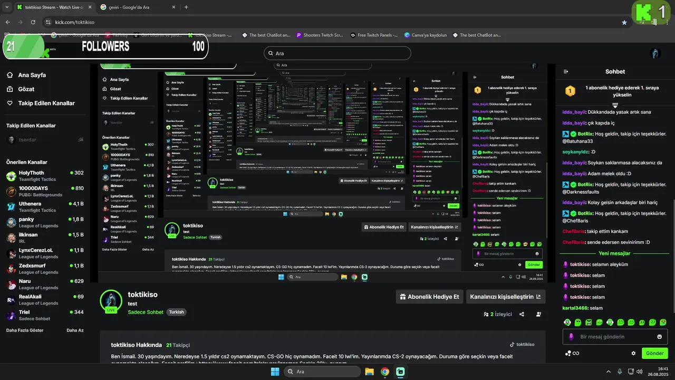675x380 pixels.
Task: Open Kanalınızı kişiselleştirin below the video
Action: 505,297
